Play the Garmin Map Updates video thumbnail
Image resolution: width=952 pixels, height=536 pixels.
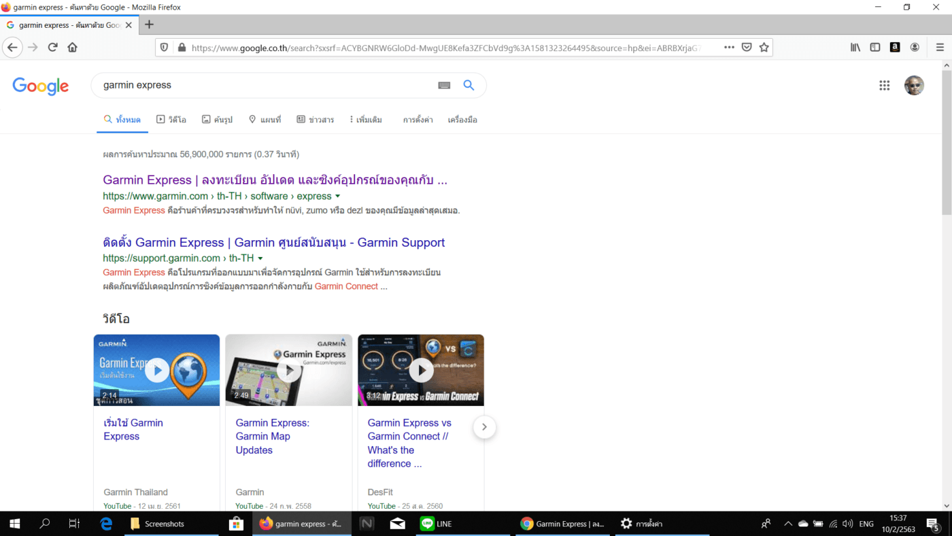289,370
